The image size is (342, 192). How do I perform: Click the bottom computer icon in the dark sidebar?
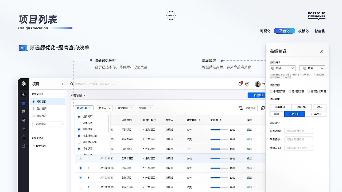pos(24,146)
